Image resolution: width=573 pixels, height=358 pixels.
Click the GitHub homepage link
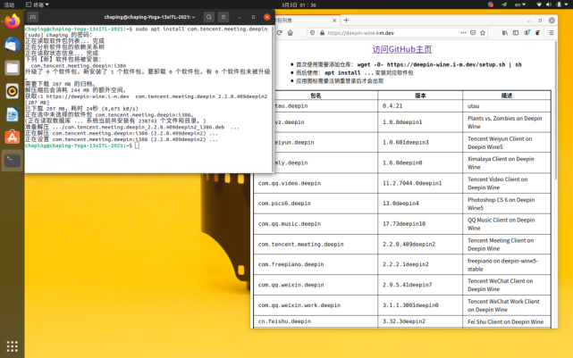pos(401,50)
